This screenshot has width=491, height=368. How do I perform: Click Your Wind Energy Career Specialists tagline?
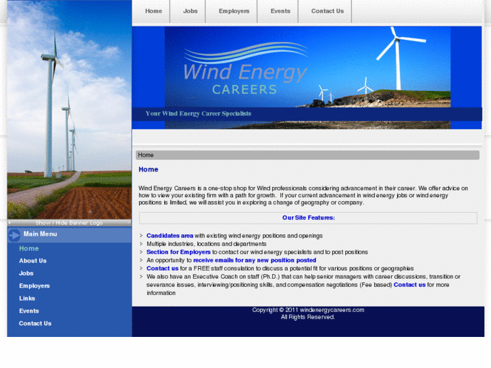tap(198, 113)
